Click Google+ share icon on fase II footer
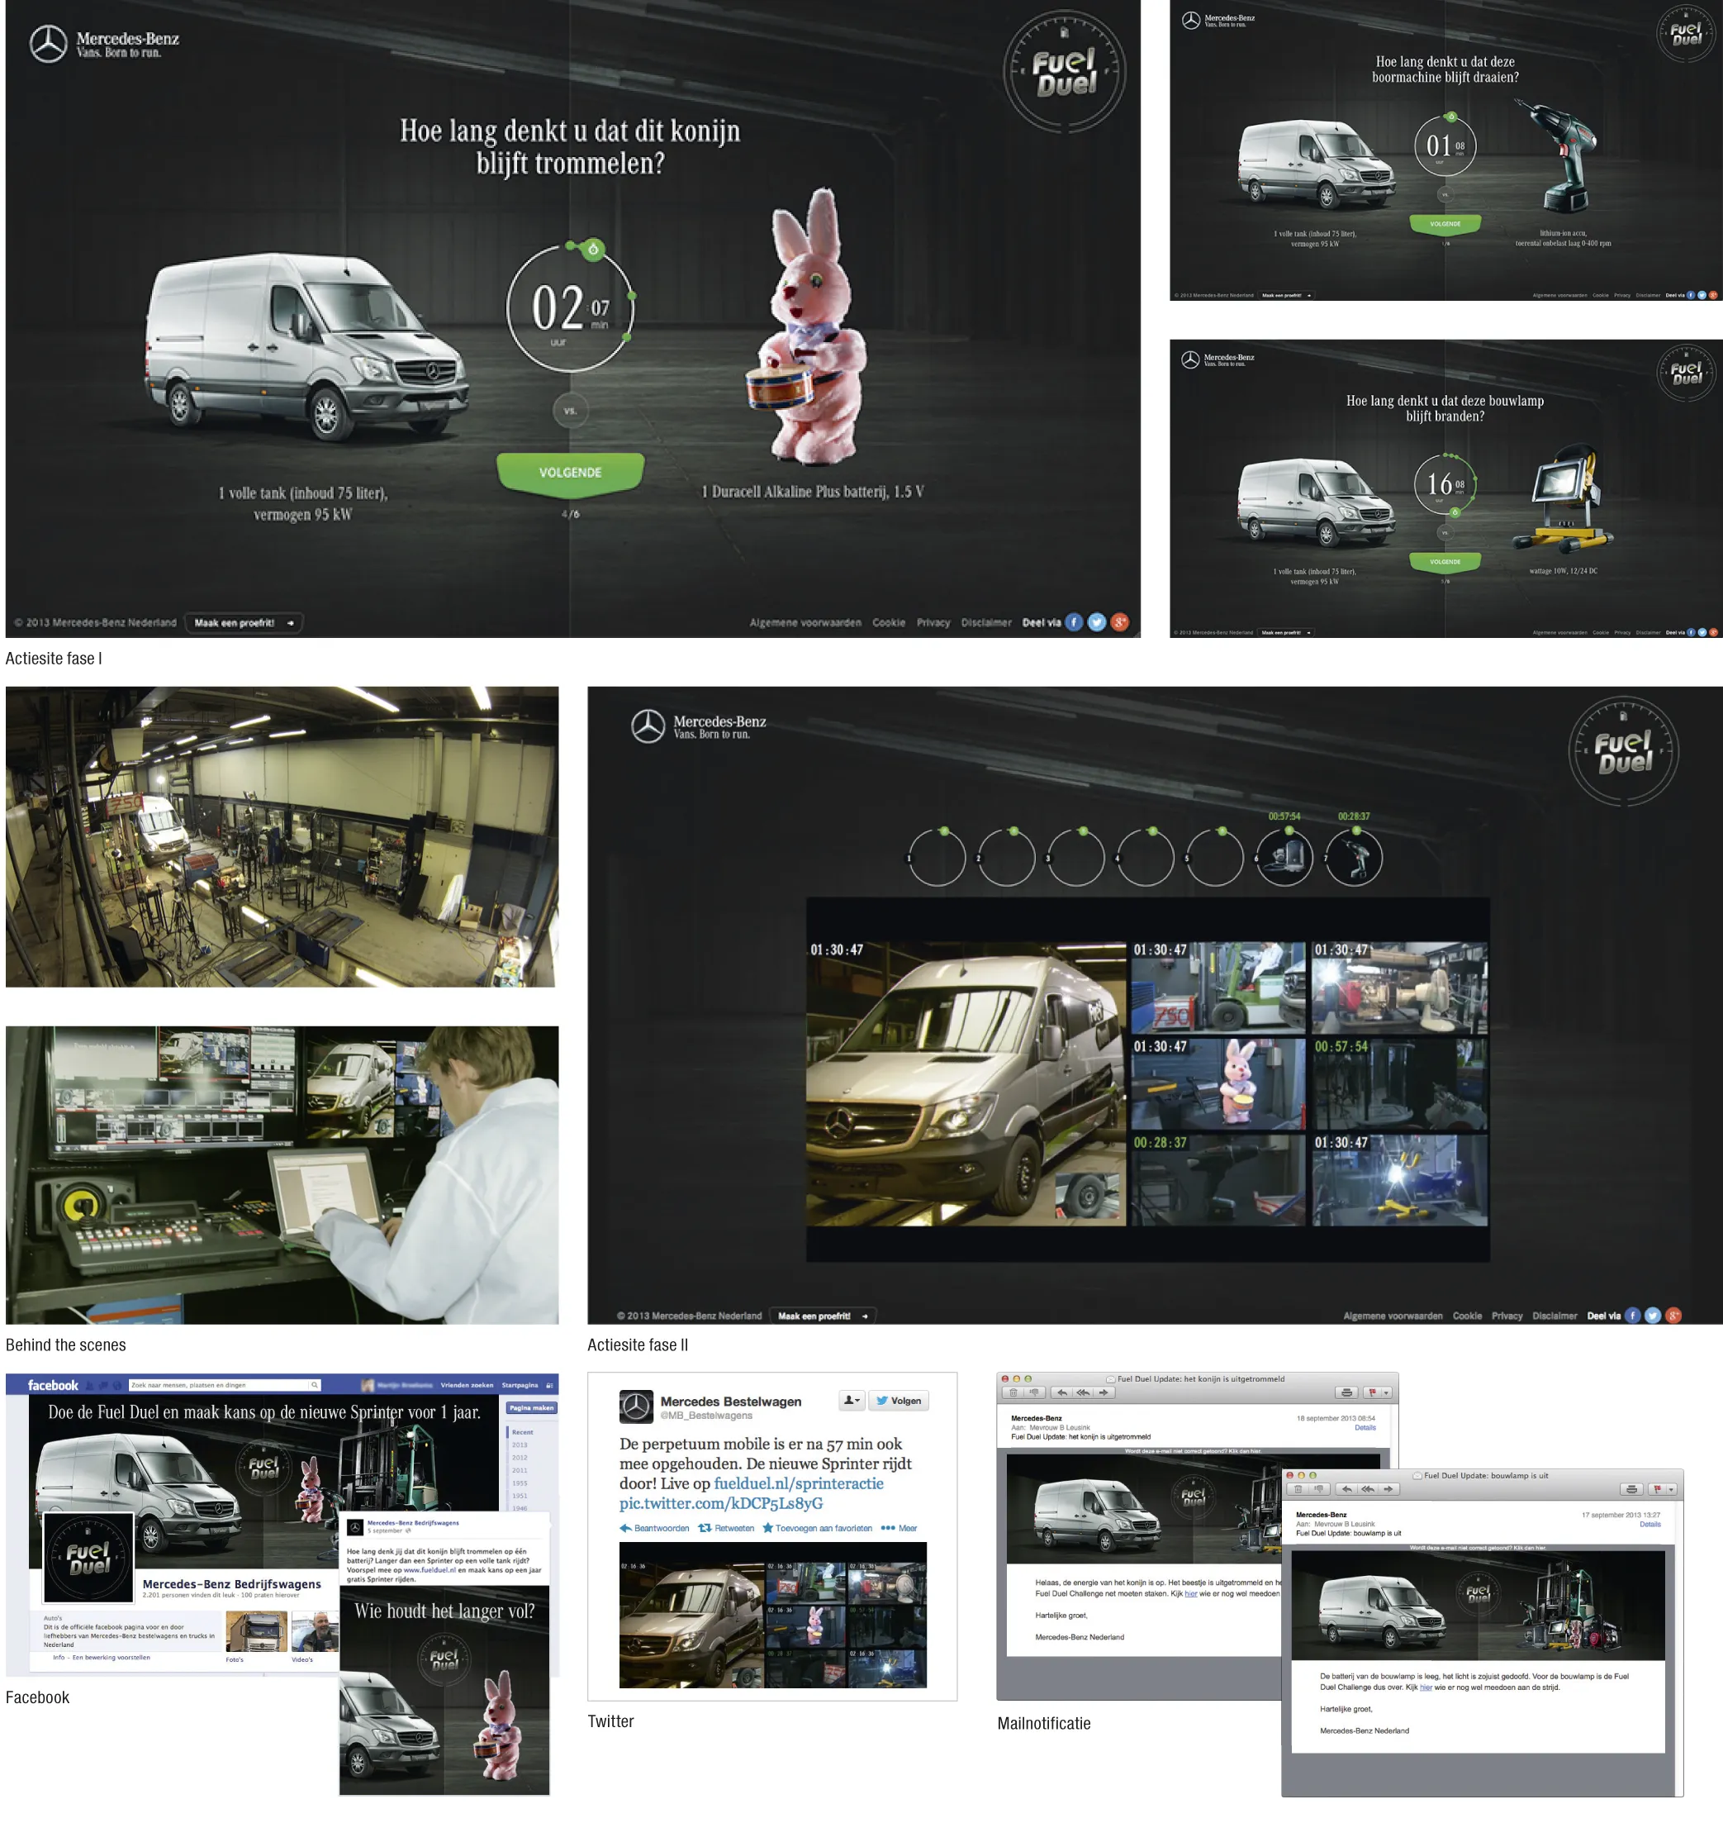This screenshot has width=1723, height=1842. pyautogui.click(x=1673, y=1316)
